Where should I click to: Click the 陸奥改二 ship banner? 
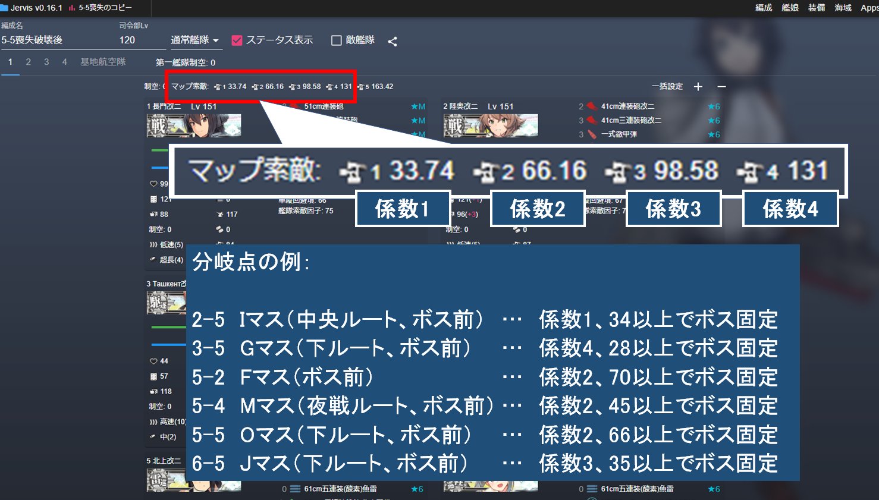tap(491, 125)
